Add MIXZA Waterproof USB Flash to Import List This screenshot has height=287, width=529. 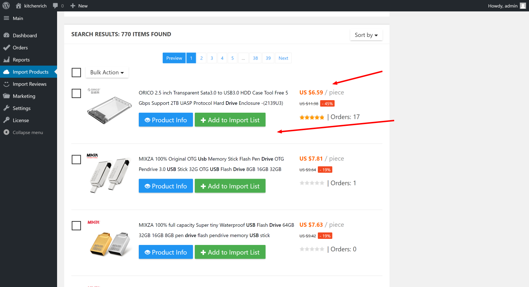[230, 252]
